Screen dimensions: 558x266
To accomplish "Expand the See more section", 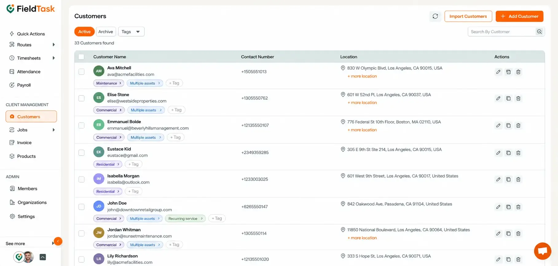I will [30, 244].
